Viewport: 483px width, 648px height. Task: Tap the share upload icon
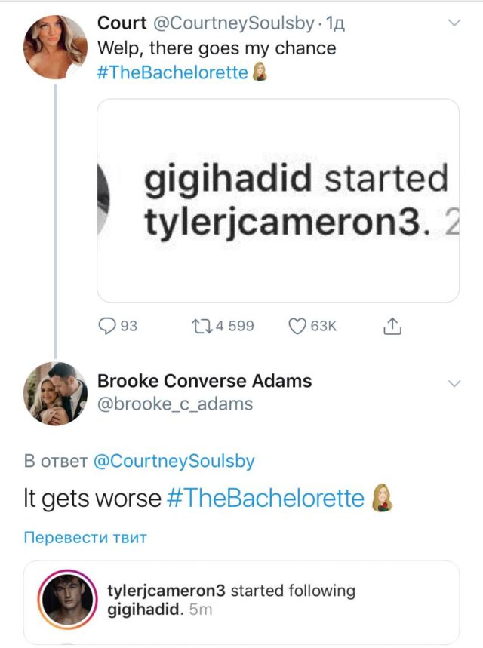[x=391, y=326]
